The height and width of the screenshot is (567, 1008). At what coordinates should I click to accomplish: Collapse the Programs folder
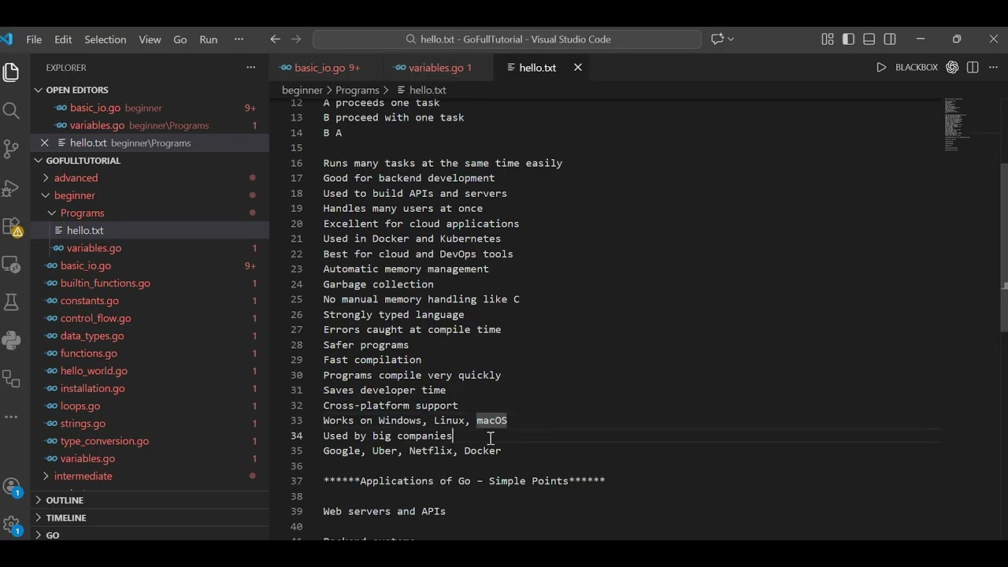click(82, 213)
